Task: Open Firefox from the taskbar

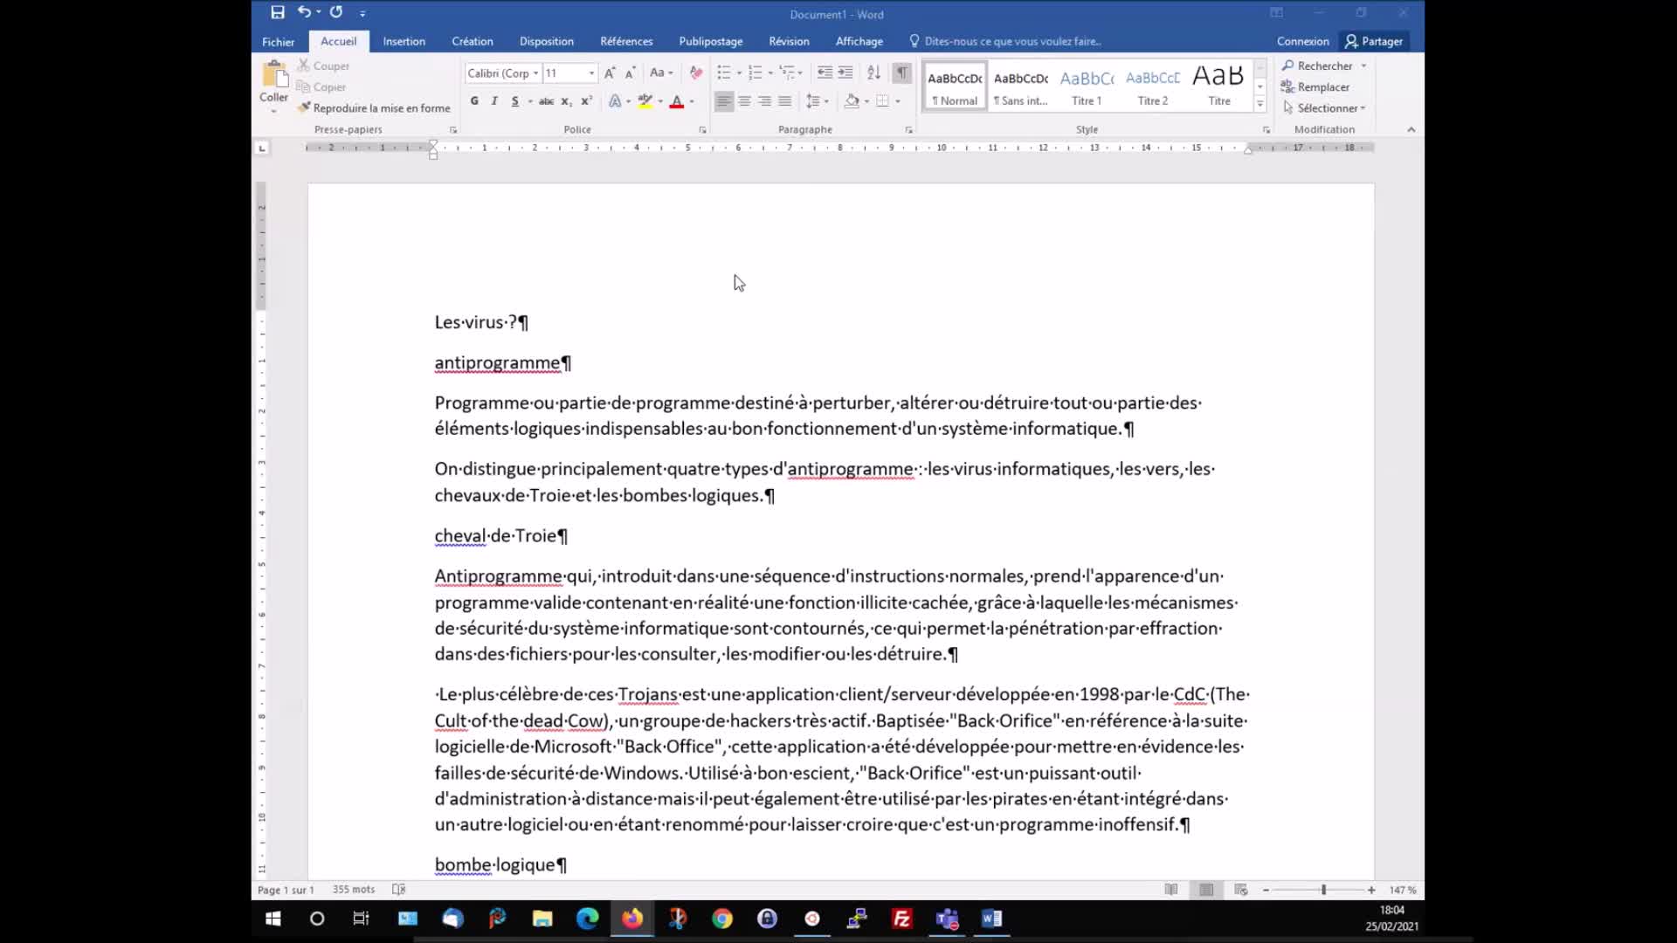Action: tap(632, 919)
